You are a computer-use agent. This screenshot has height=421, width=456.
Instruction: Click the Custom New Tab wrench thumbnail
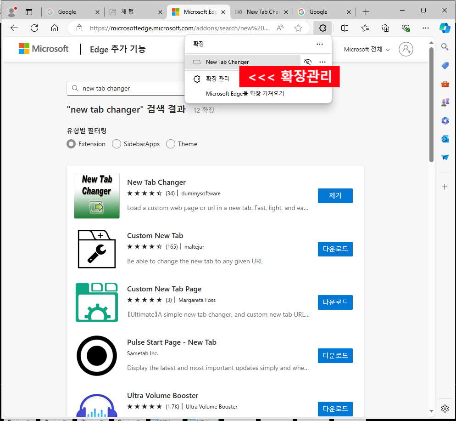(x=96, y=249)
